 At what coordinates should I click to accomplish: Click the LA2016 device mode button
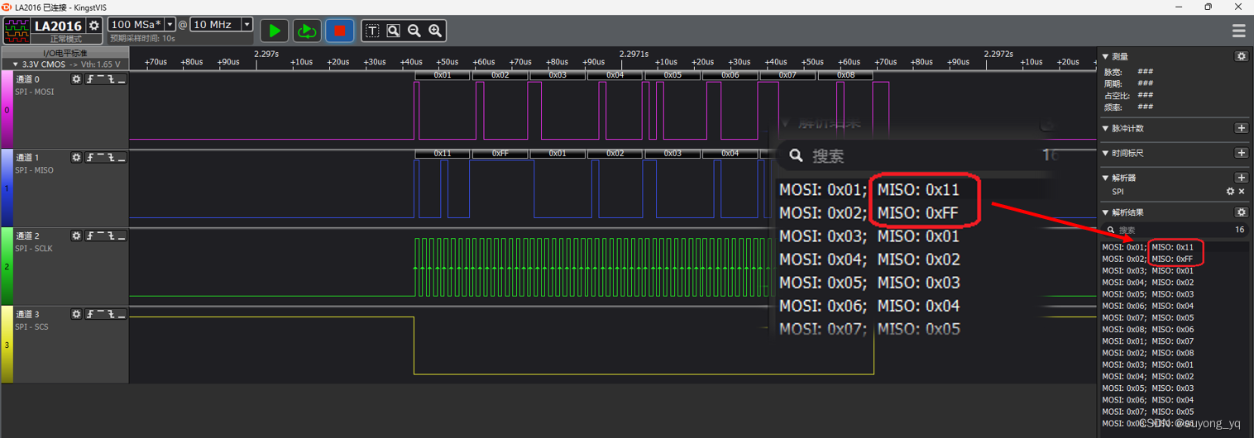pos(58,26)
